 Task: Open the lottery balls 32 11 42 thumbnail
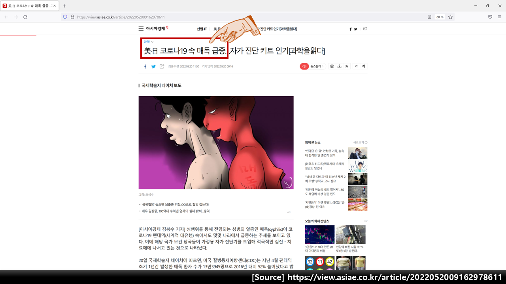coord(320,263)
